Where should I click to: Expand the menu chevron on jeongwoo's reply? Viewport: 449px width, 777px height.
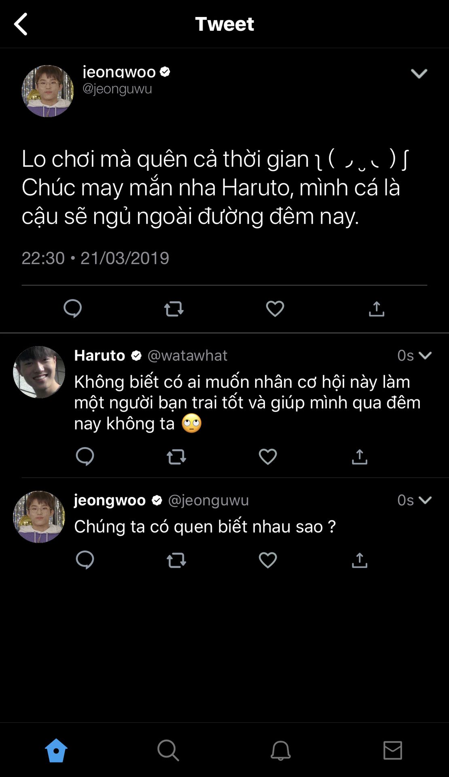tap(425, 500)
